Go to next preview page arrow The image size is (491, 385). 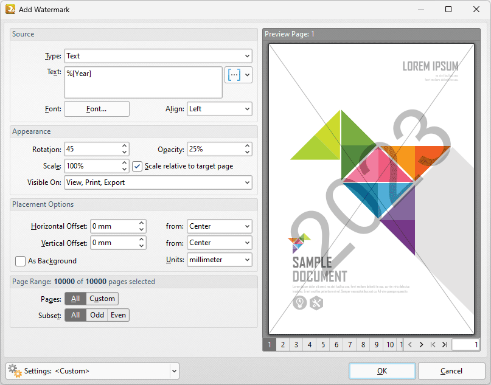point(422,345)
